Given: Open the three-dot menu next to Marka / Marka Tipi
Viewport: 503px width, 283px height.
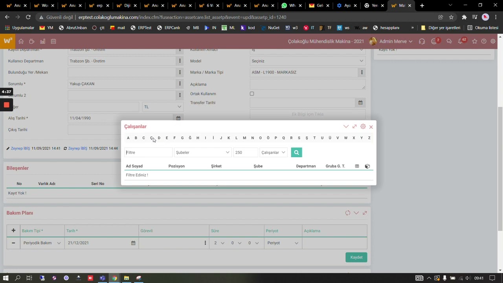Looking at the screenshot, I should coord(362,72).
